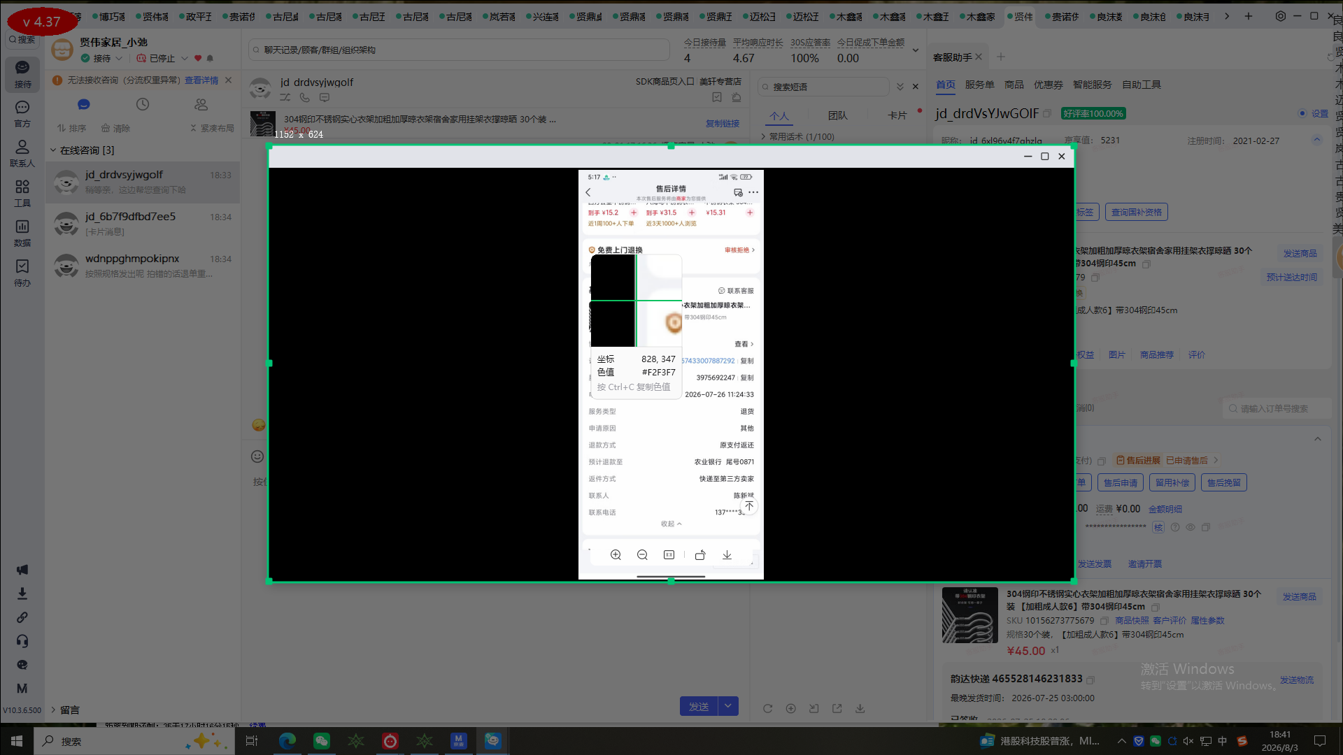Click the 发送 send button
Viewport: 1343px width, 755px height.
coord(699,706)
